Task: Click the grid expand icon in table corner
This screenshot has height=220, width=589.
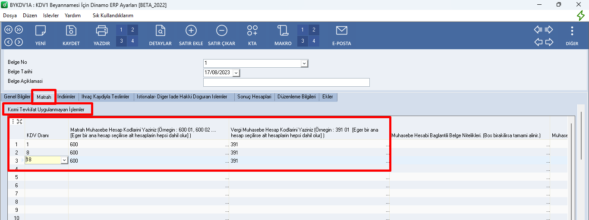Action: [x=19, y=122]
